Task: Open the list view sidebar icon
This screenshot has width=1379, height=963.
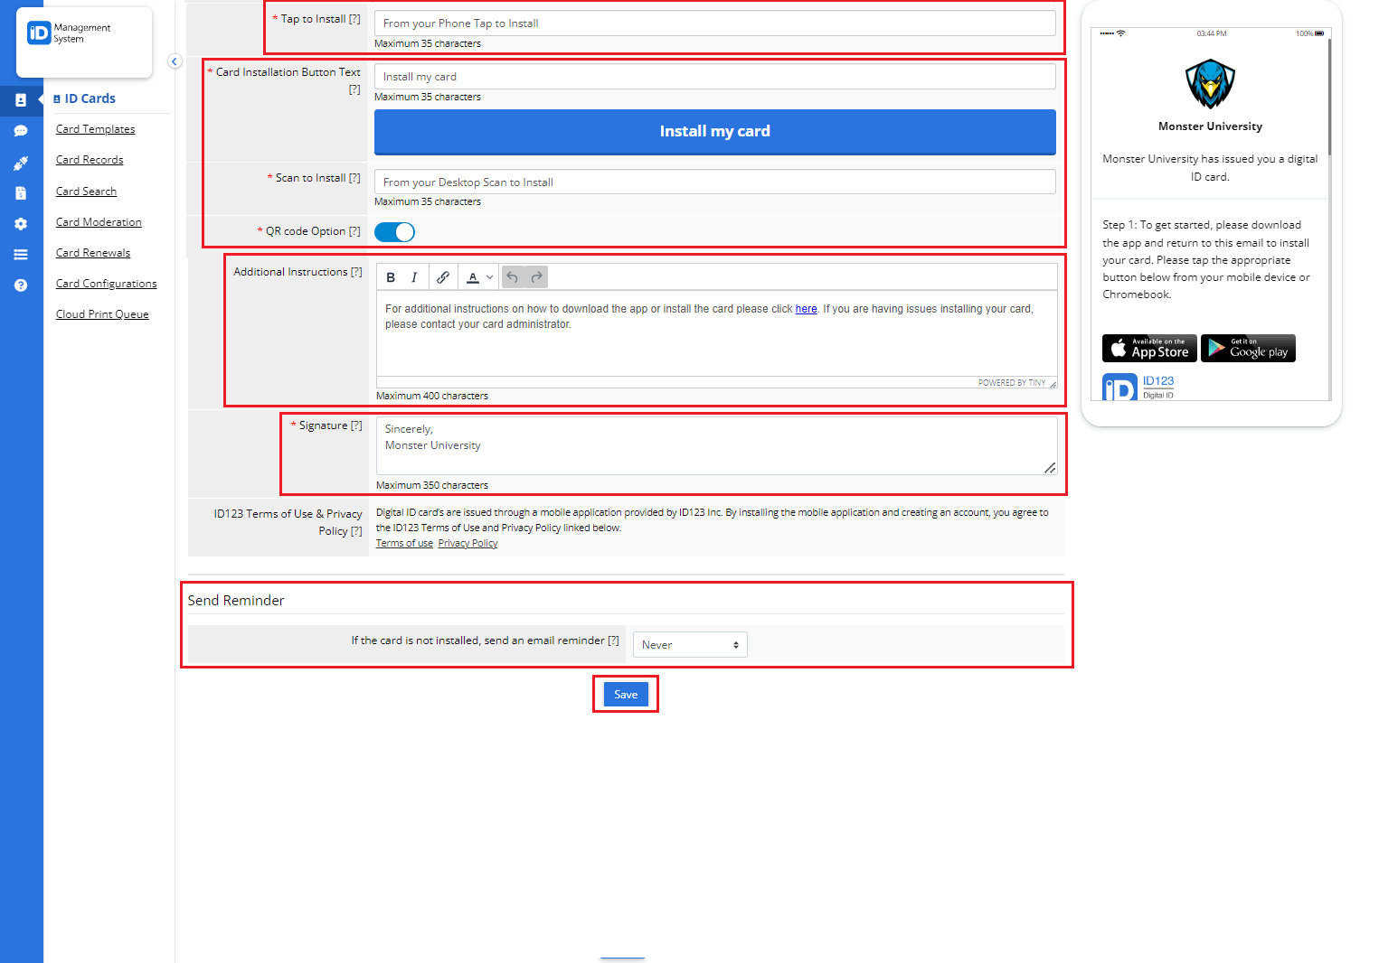Action: [x=21, y=255]
